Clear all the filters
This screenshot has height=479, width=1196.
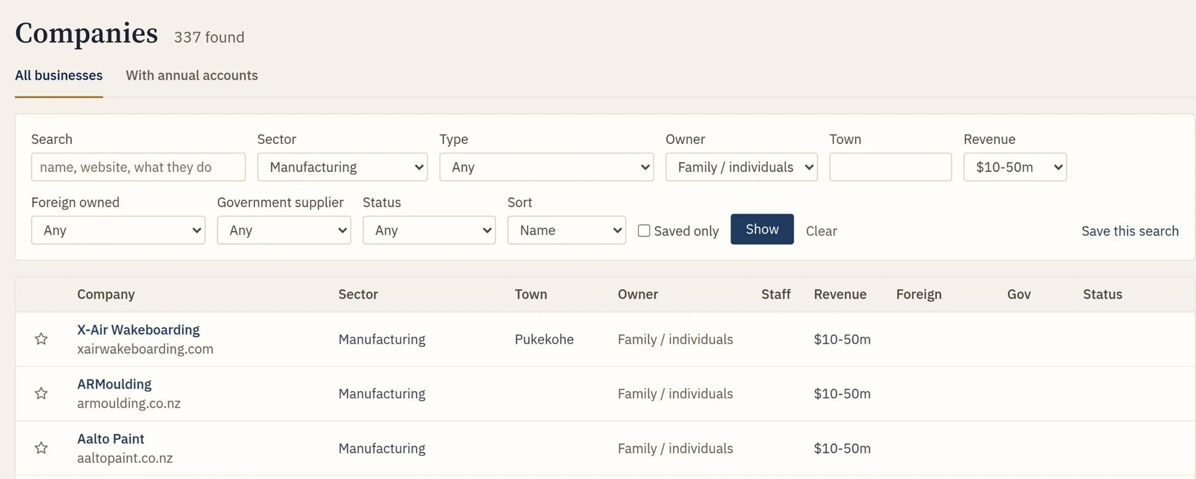821,231
